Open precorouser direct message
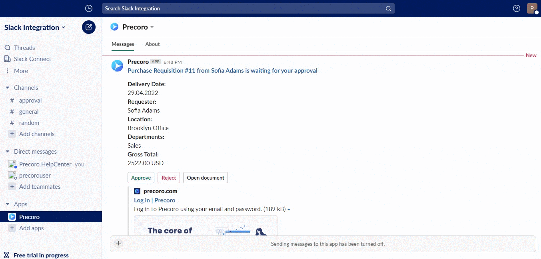Image resolution: width=541 pixels, height=259 pixels. (x=35, y=176)
